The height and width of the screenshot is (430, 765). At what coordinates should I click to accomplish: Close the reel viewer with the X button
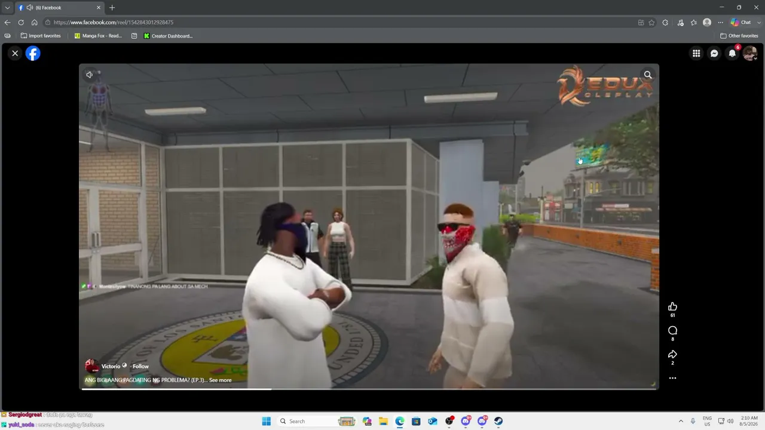point(15,53)
